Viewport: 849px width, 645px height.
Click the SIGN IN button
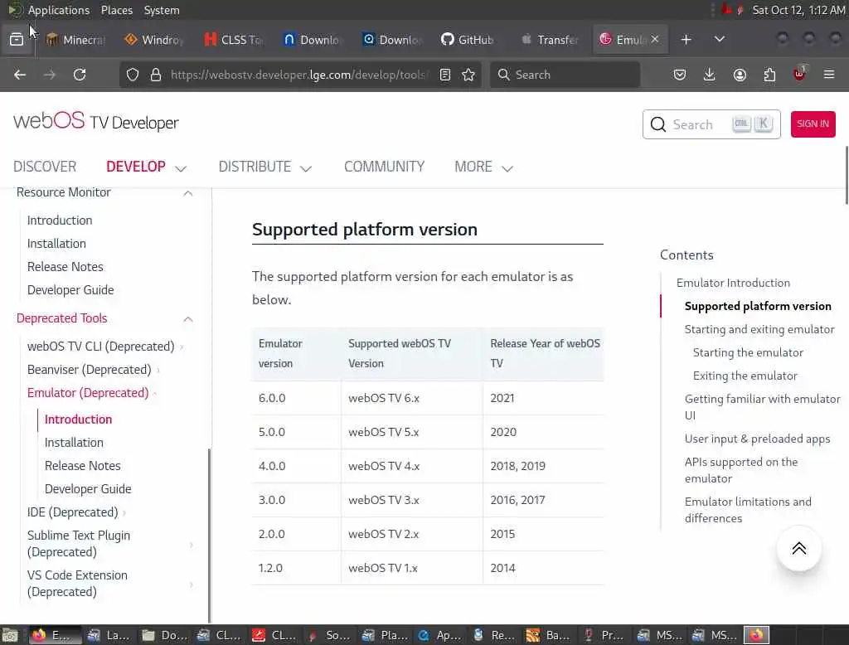tap(813, 124)
